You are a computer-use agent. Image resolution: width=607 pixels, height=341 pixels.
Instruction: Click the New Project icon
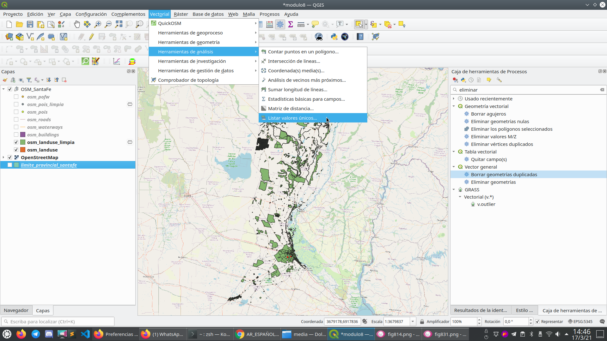pyautogui.click(x=9, y=24)
